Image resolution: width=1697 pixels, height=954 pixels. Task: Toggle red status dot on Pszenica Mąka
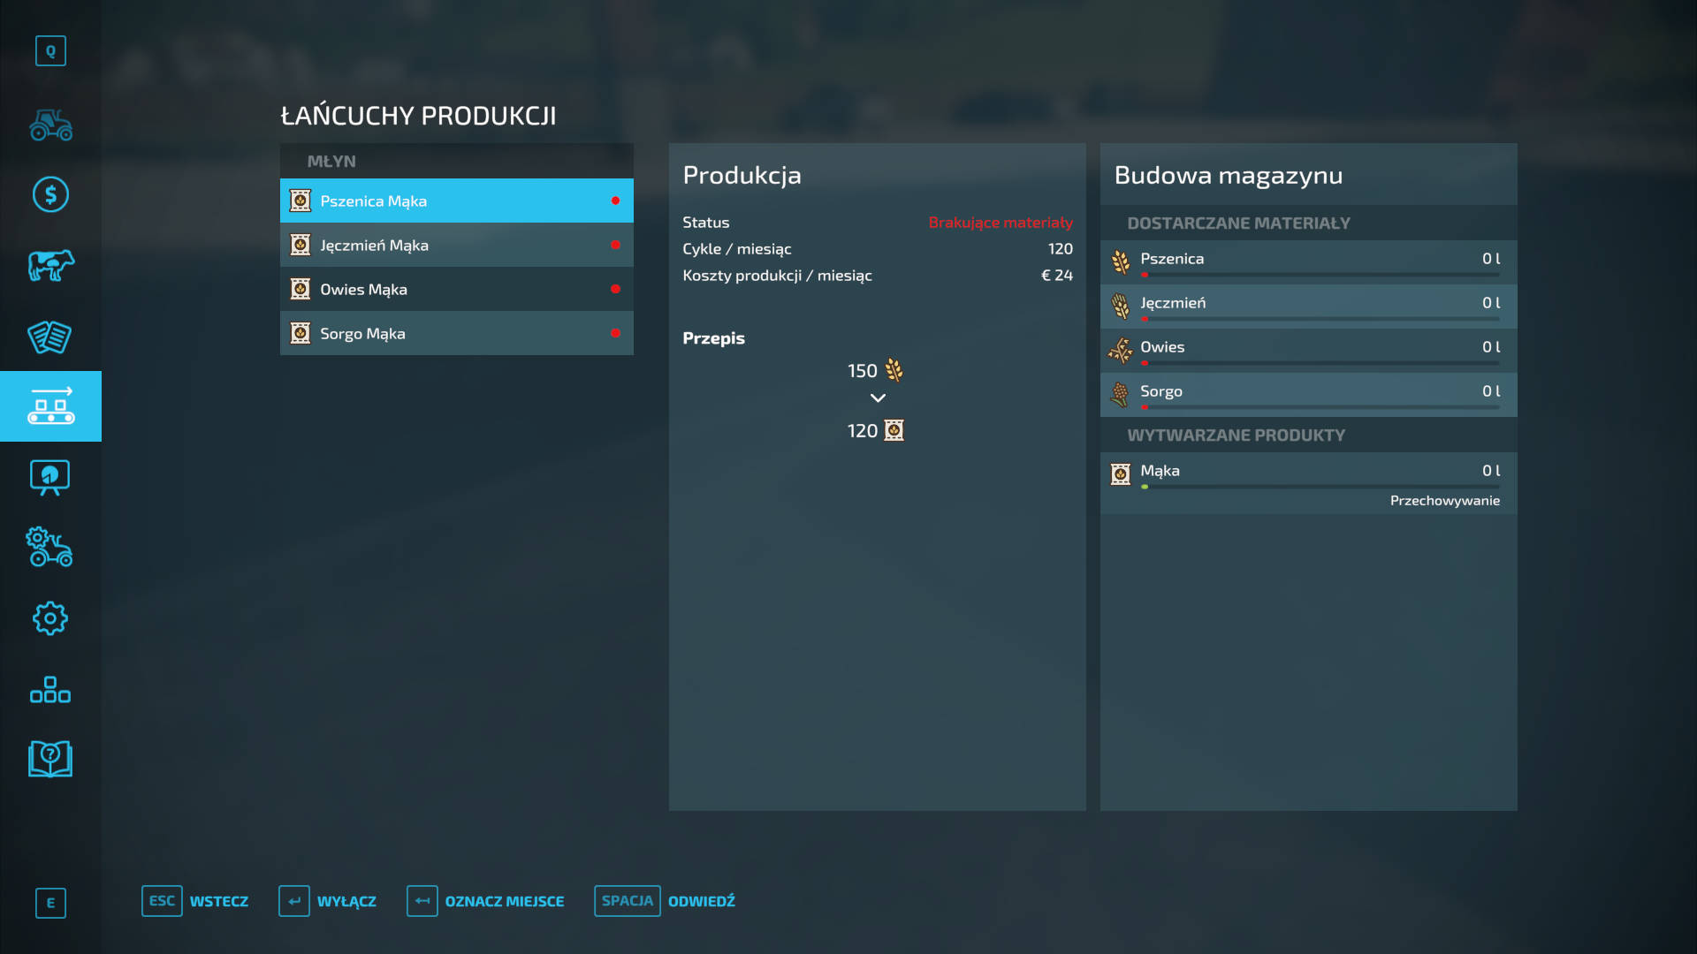[x=615, y=201]
